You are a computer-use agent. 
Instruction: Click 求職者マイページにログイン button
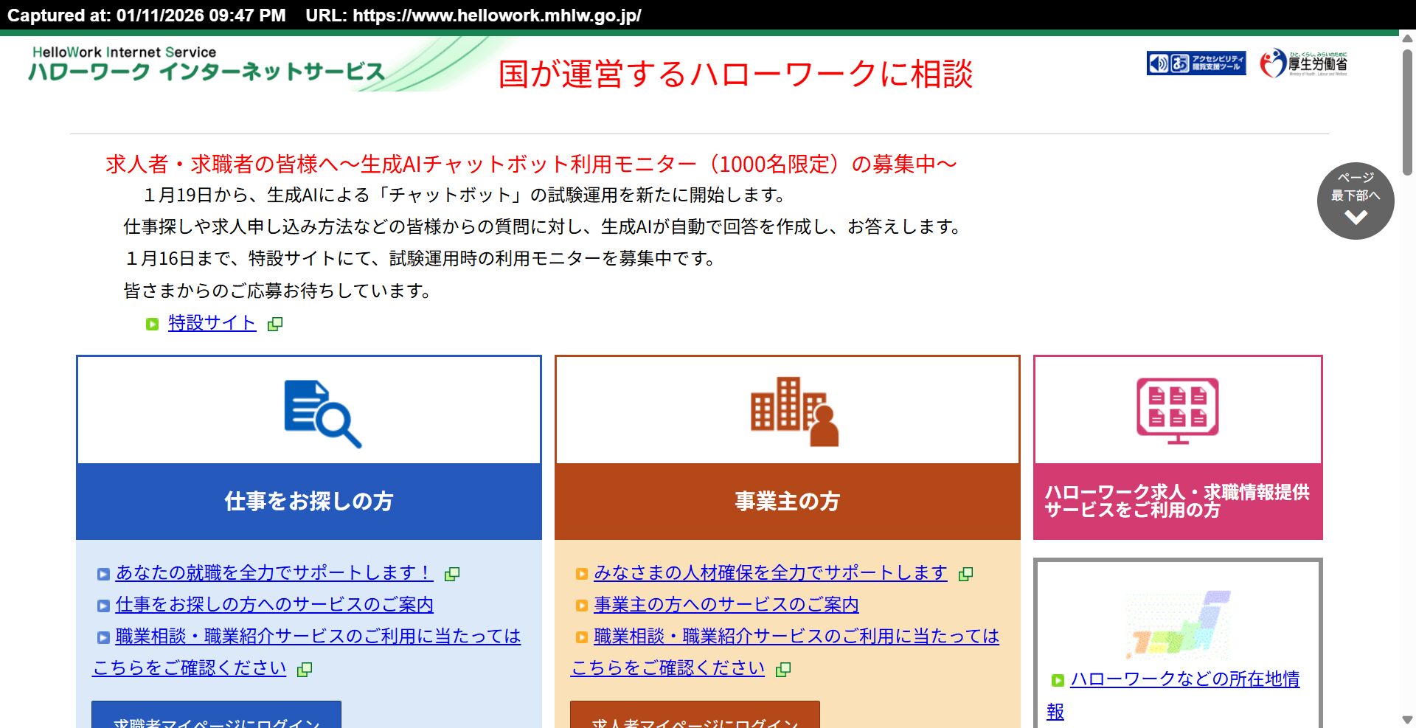pos(216,715)
